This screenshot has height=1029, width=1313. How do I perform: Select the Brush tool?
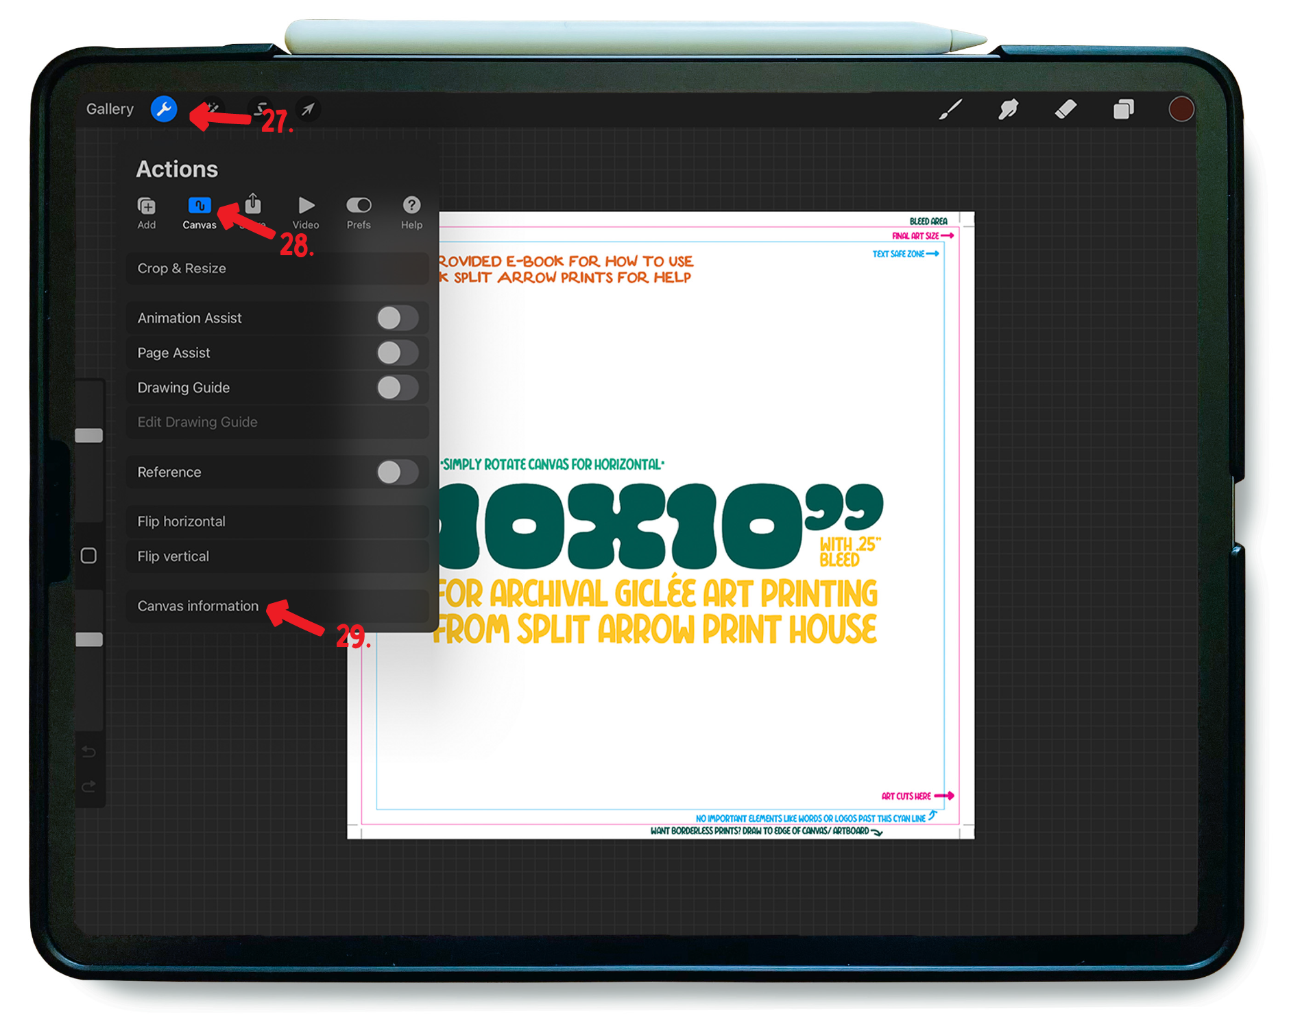[950, 109]
